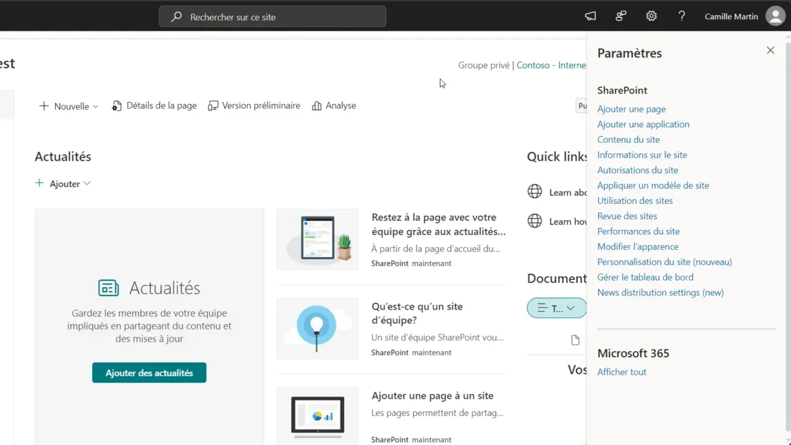
Task: Click the Analyse chart icon
Action: 317,106
